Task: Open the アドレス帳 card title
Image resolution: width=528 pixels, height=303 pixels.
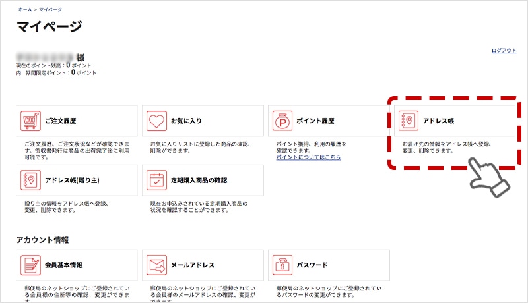Action: pos(440,121)
